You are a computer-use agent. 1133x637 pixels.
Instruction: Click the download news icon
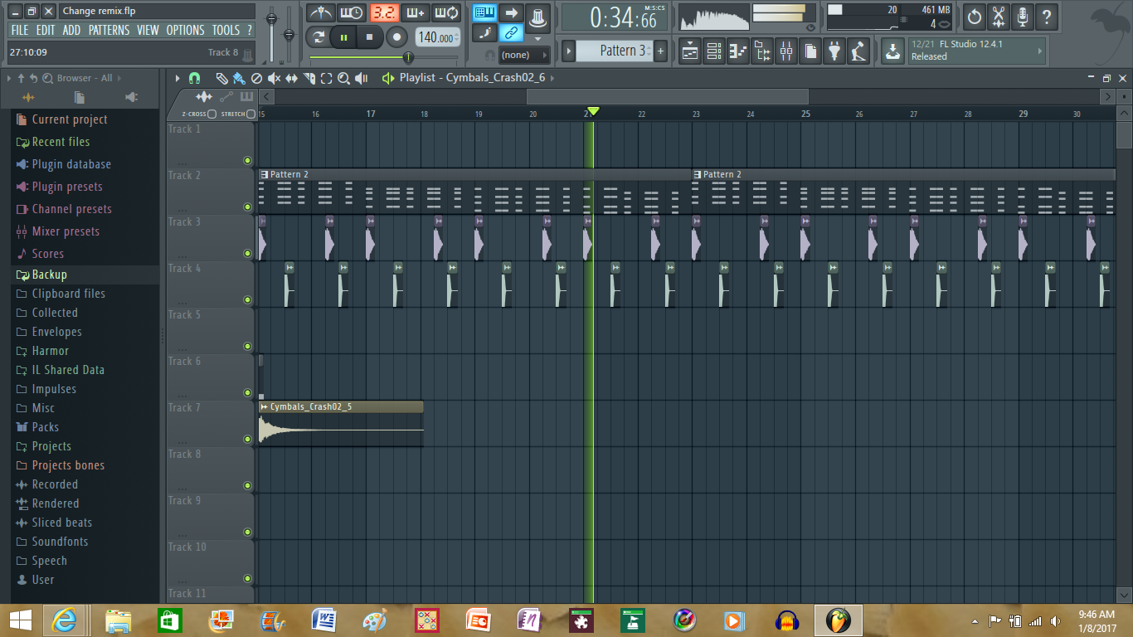pos(892,51)
